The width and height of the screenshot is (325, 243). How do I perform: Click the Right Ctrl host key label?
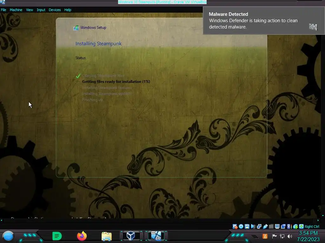click(312, 227)
